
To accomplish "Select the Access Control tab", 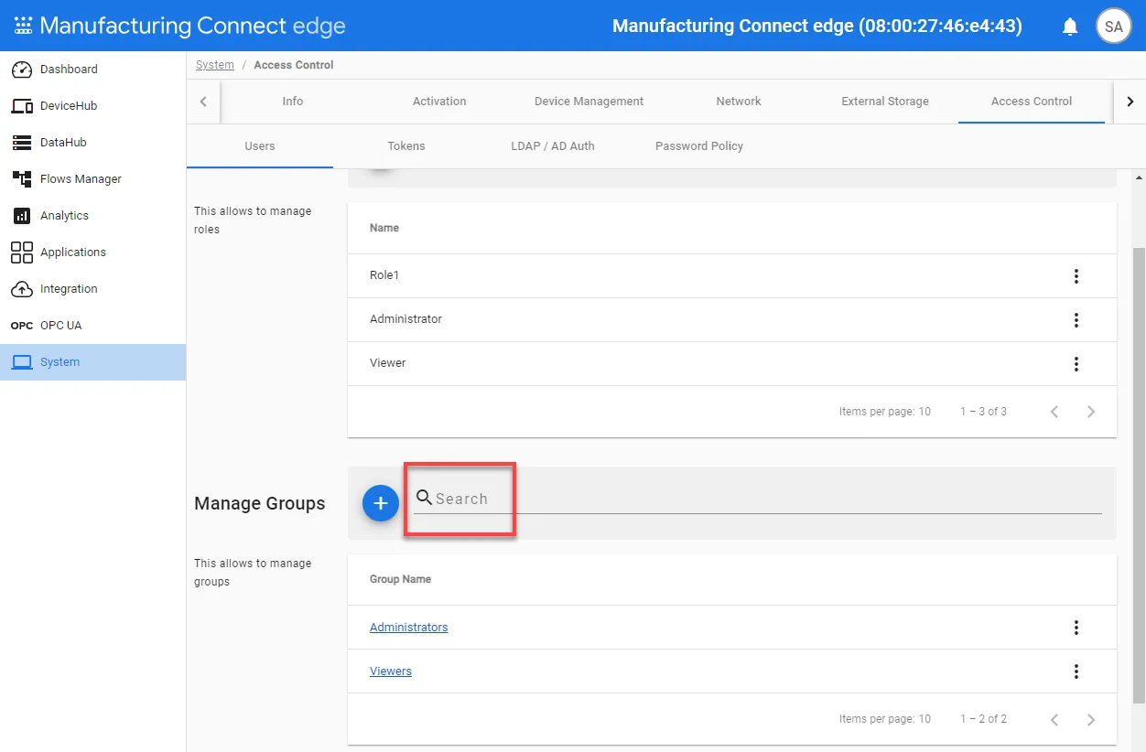I will [x=1032, y=102].
